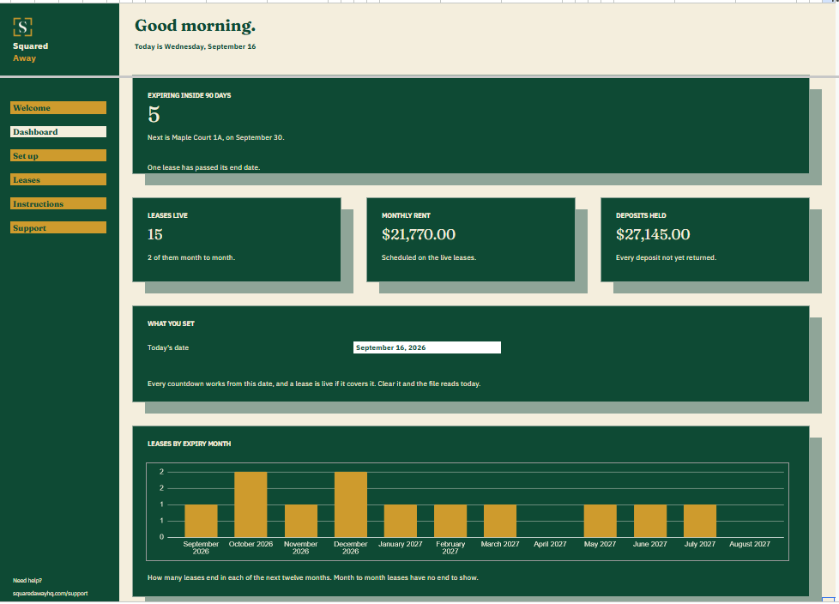
Task: Select the December 2026 chart bar
Action: [x=351, y=504]
